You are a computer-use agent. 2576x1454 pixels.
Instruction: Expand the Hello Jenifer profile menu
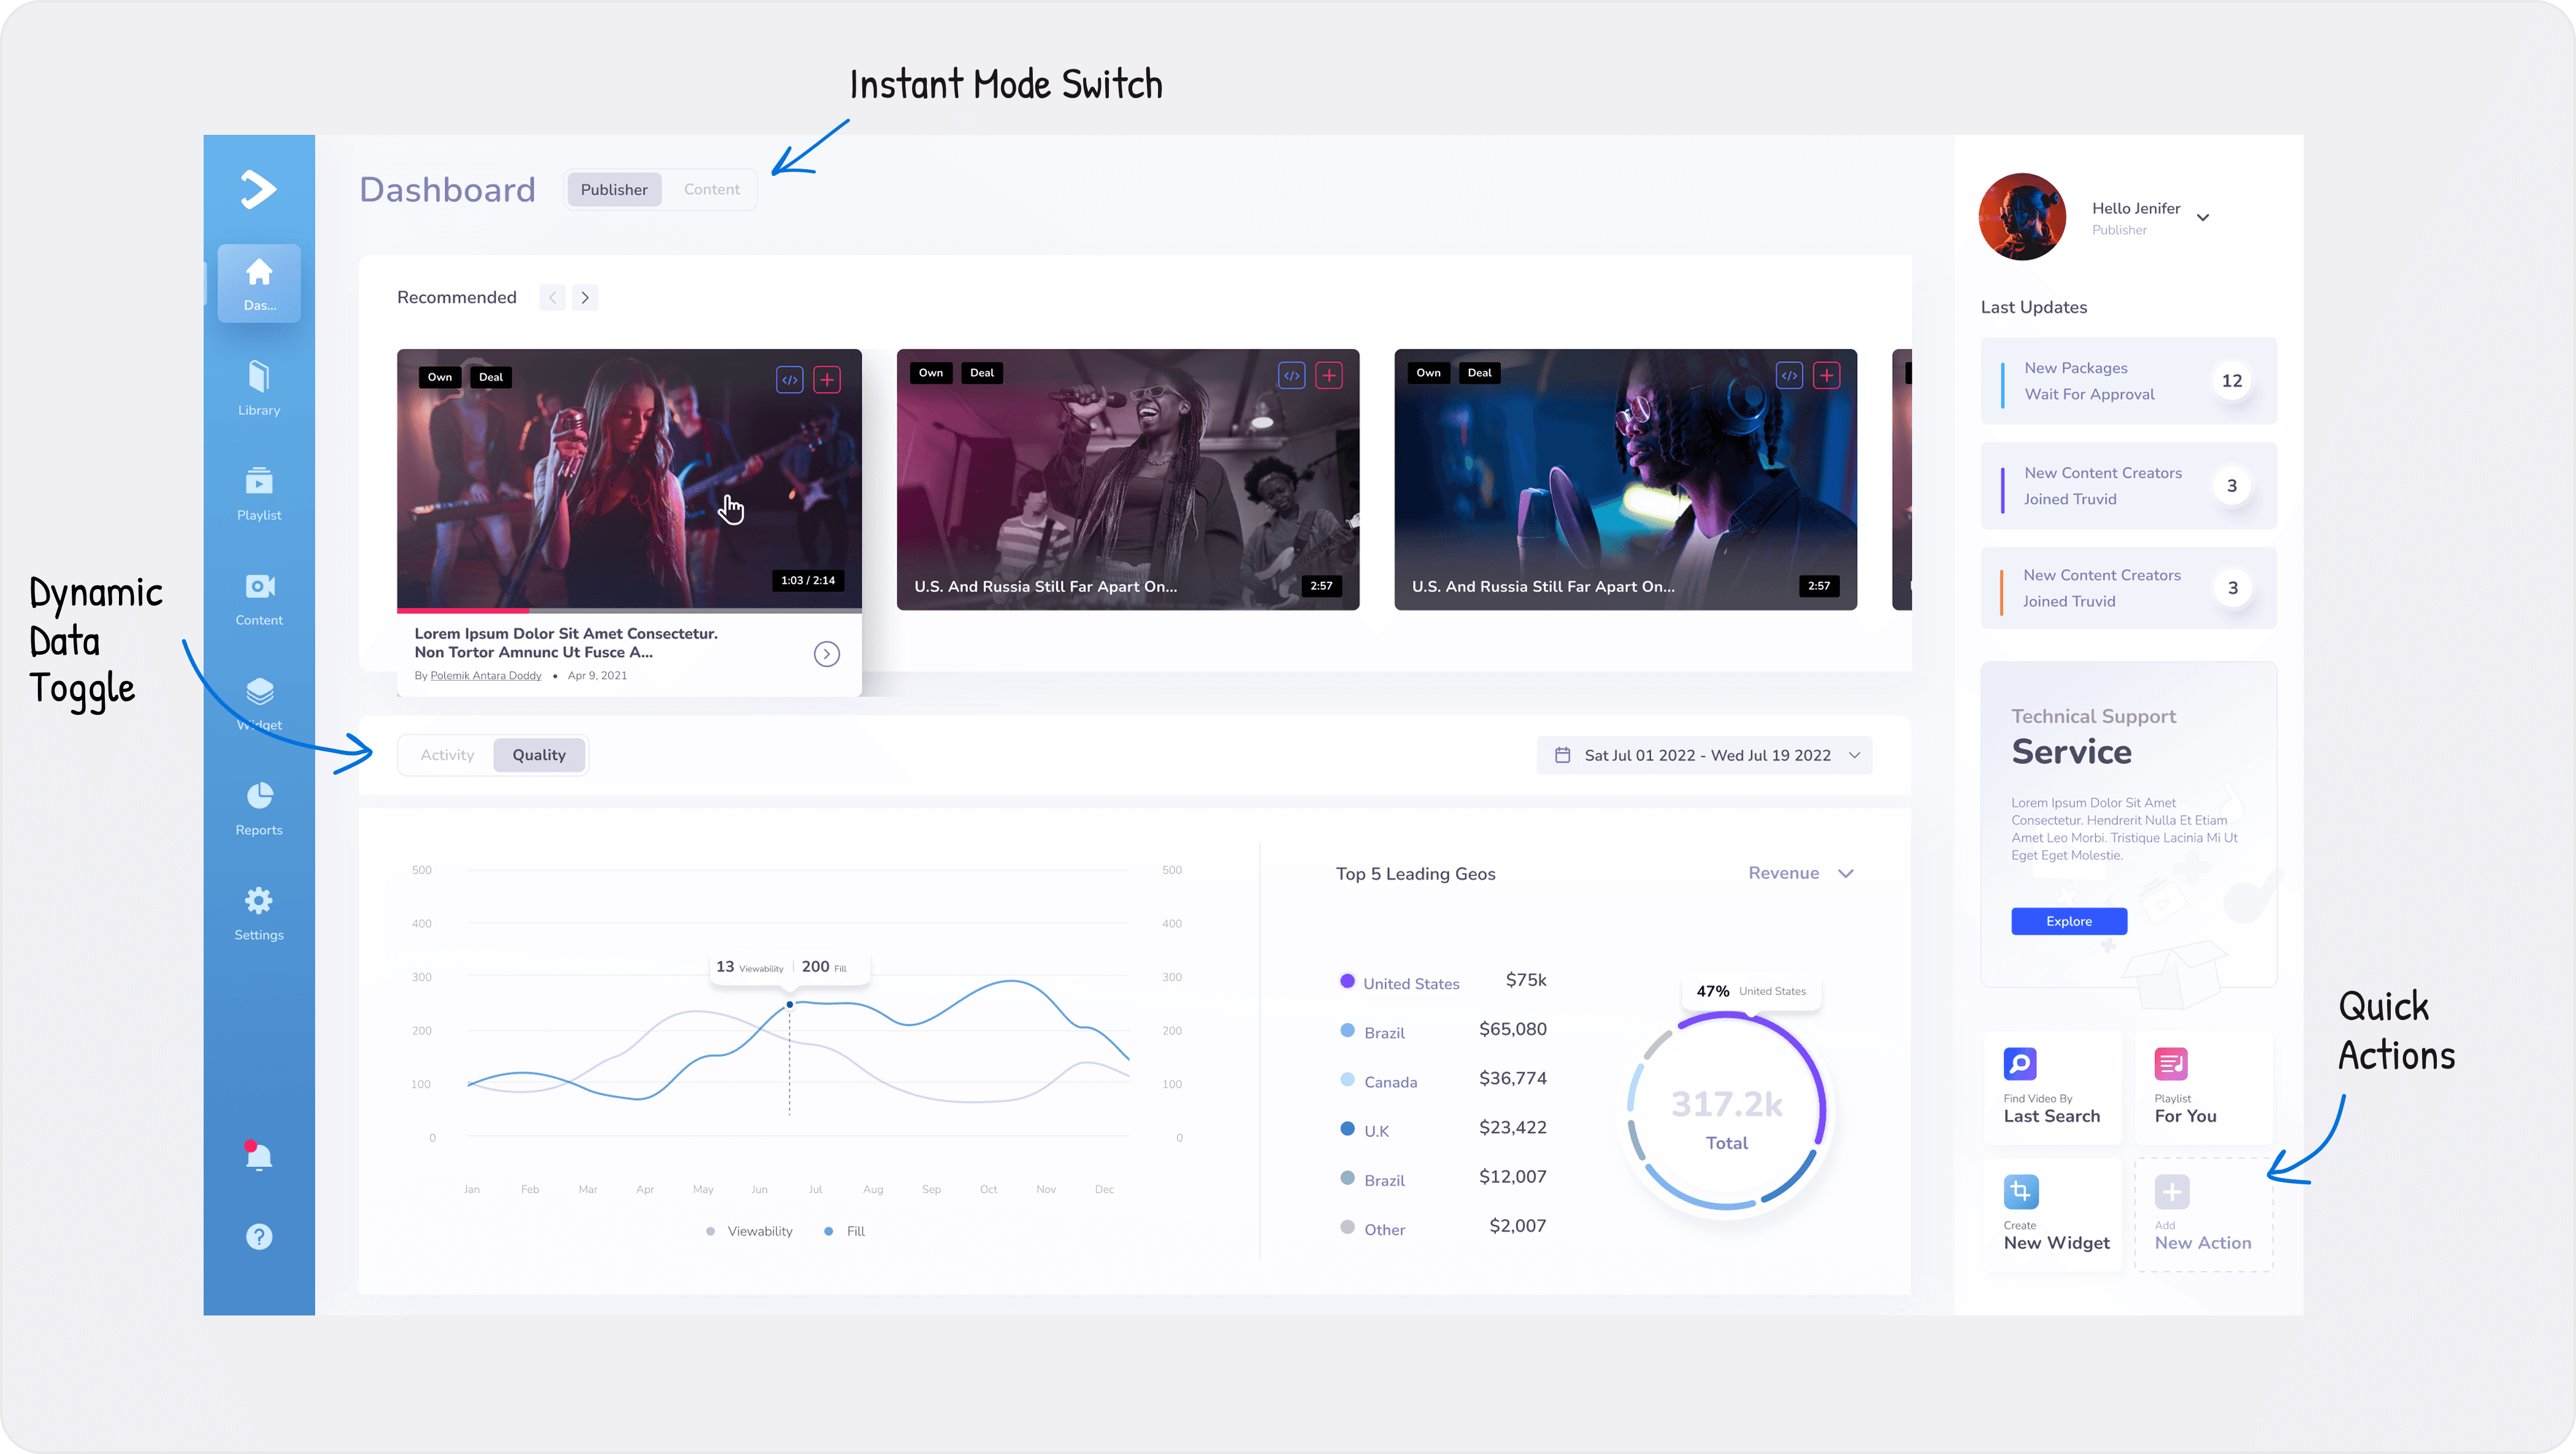2203,217
